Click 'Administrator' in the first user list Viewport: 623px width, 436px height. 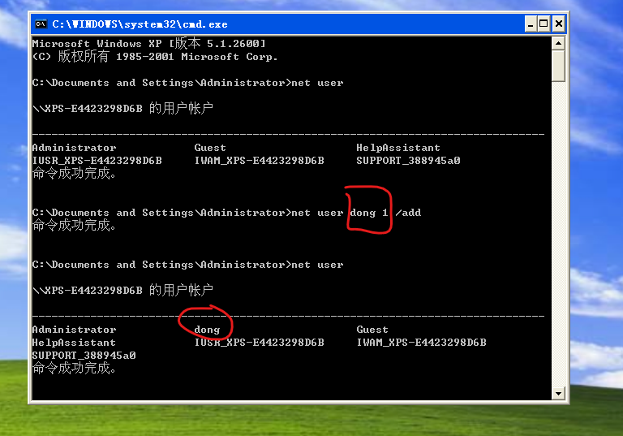pos(75,148)
